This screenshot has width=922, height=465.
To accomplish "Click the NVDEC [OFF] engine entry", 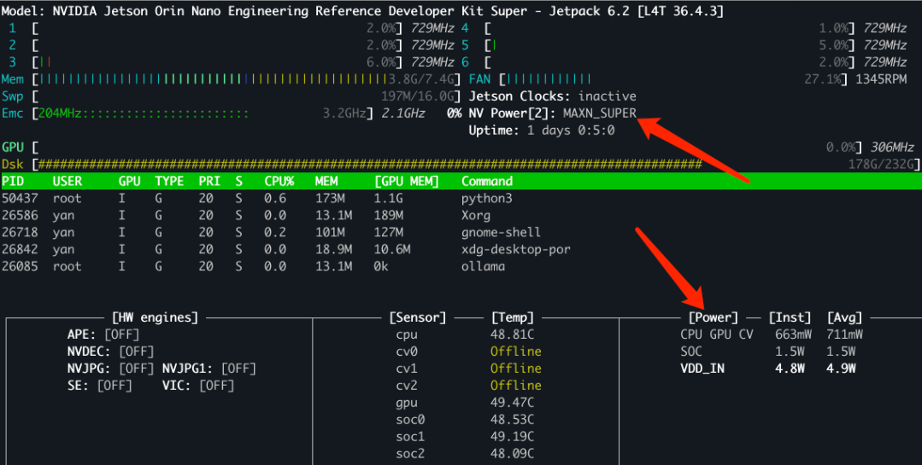I will pyautogui.click(x=110, y=352).
